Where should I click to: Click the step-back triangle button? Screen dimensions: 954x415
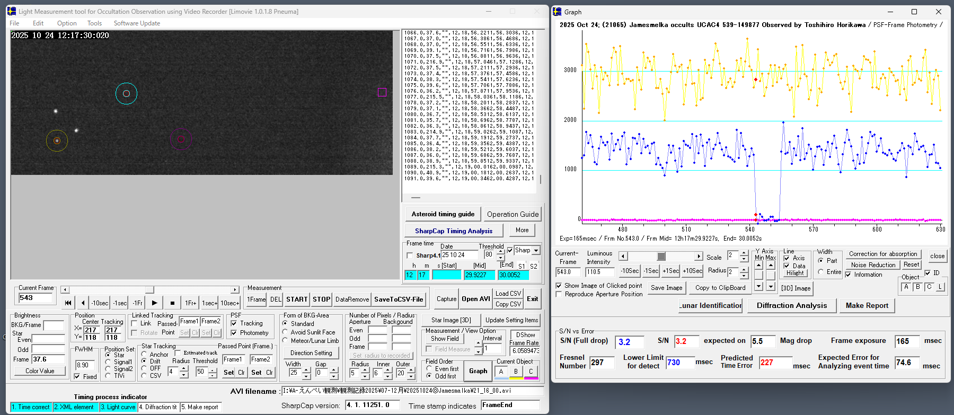(83, 303)
